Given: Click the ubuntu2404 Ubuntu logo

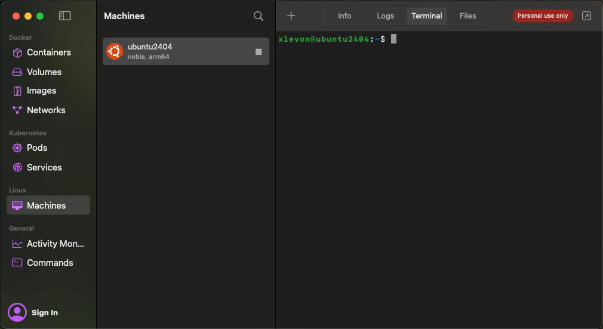Looking at the screenshot, I should [x=115, y=51].
